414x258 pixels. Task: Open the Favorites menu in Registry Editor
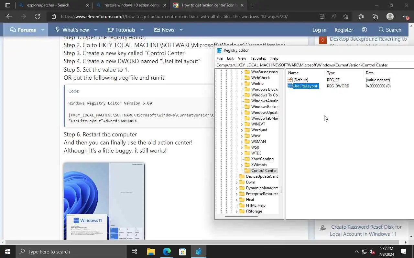(258, 58)
